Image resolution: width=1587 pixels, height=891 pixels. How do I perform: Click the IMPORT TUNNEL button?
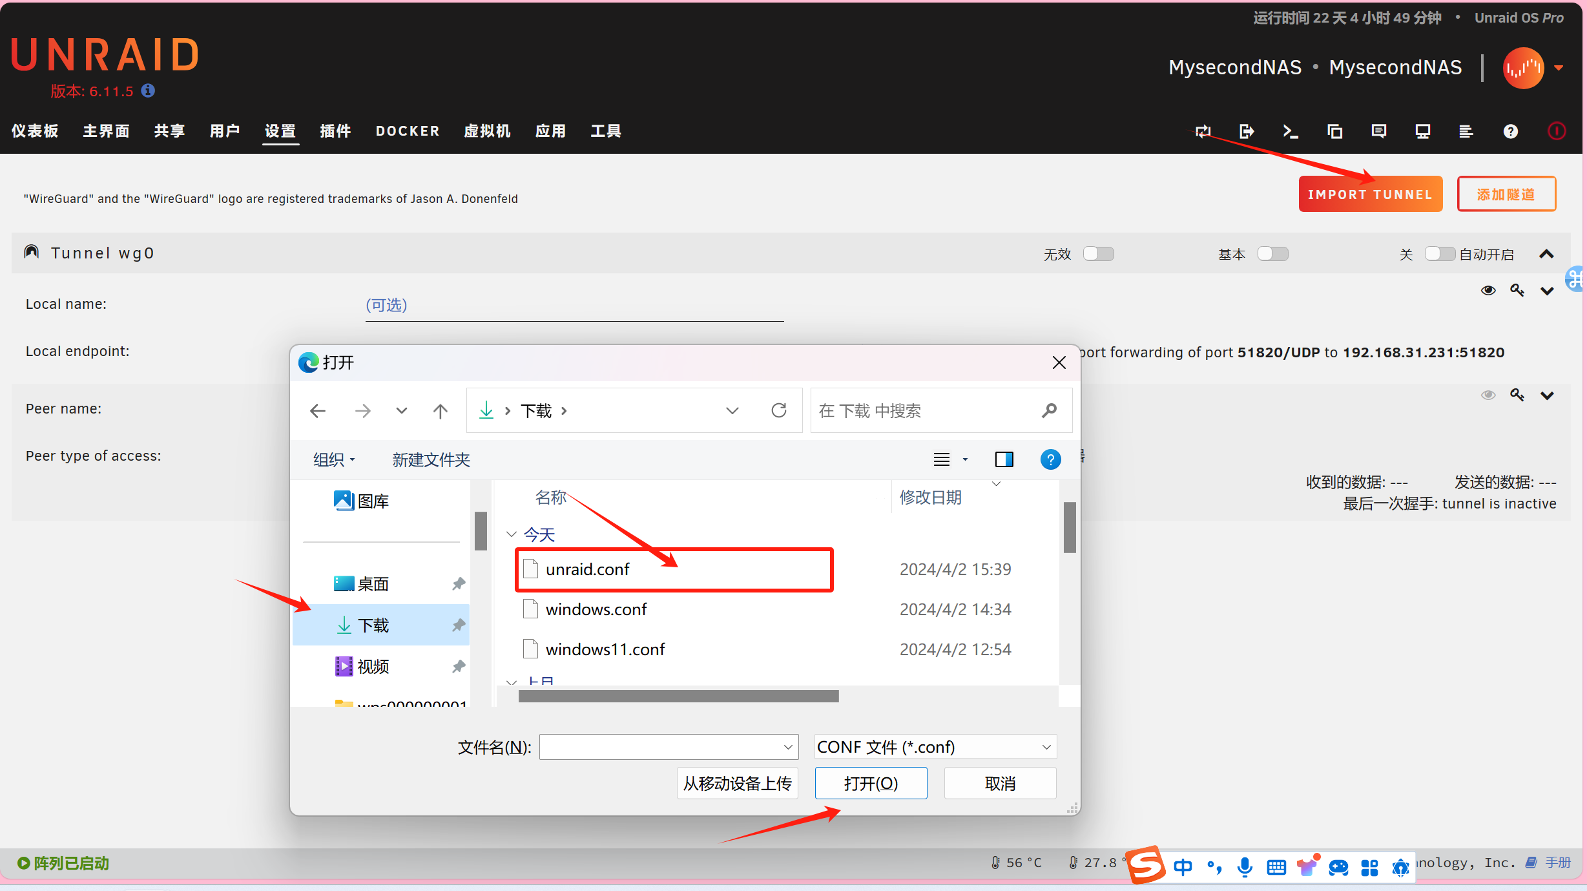click(1370, 194)
